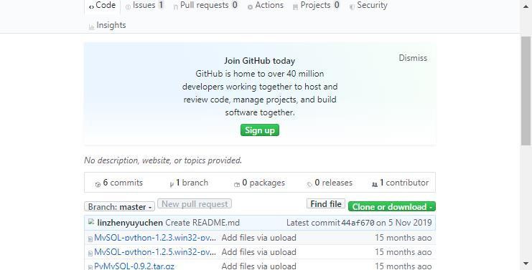532x270 pixels.
Task: Click the package icon beside 0 packages
Action: (237, 184)
